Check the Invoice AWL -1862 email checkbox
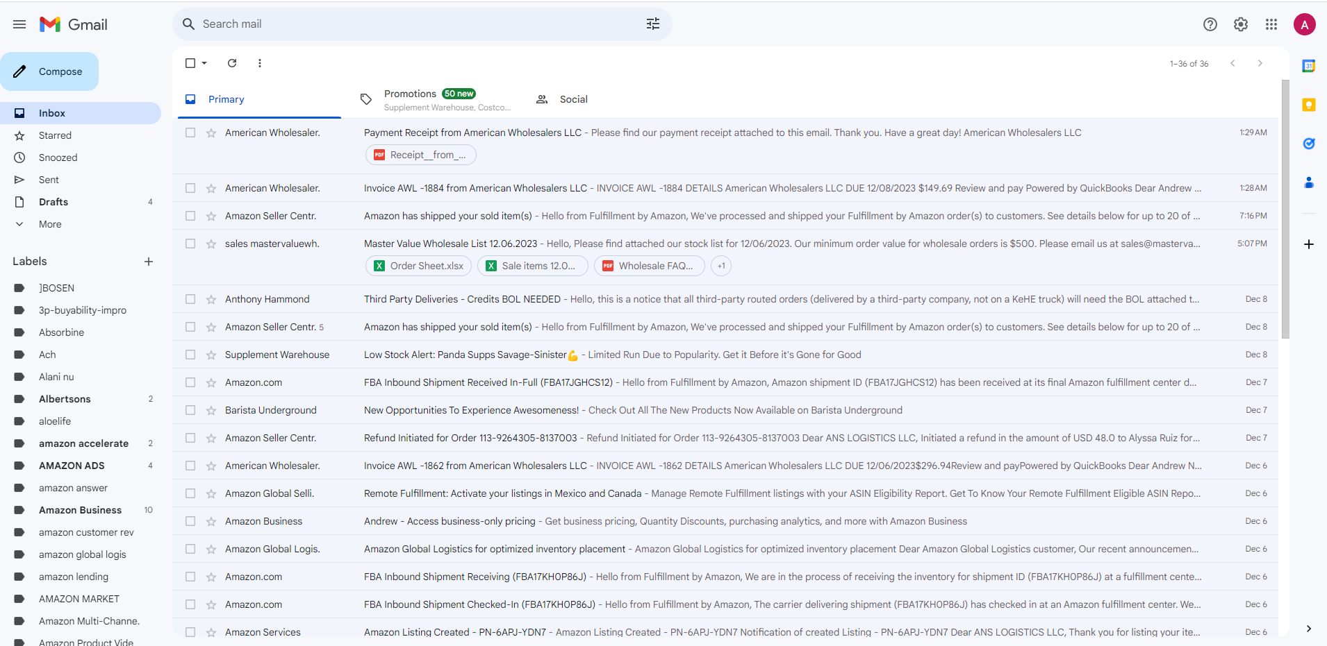The width and height of the screenshot is (1327, 646). (190, 466)
